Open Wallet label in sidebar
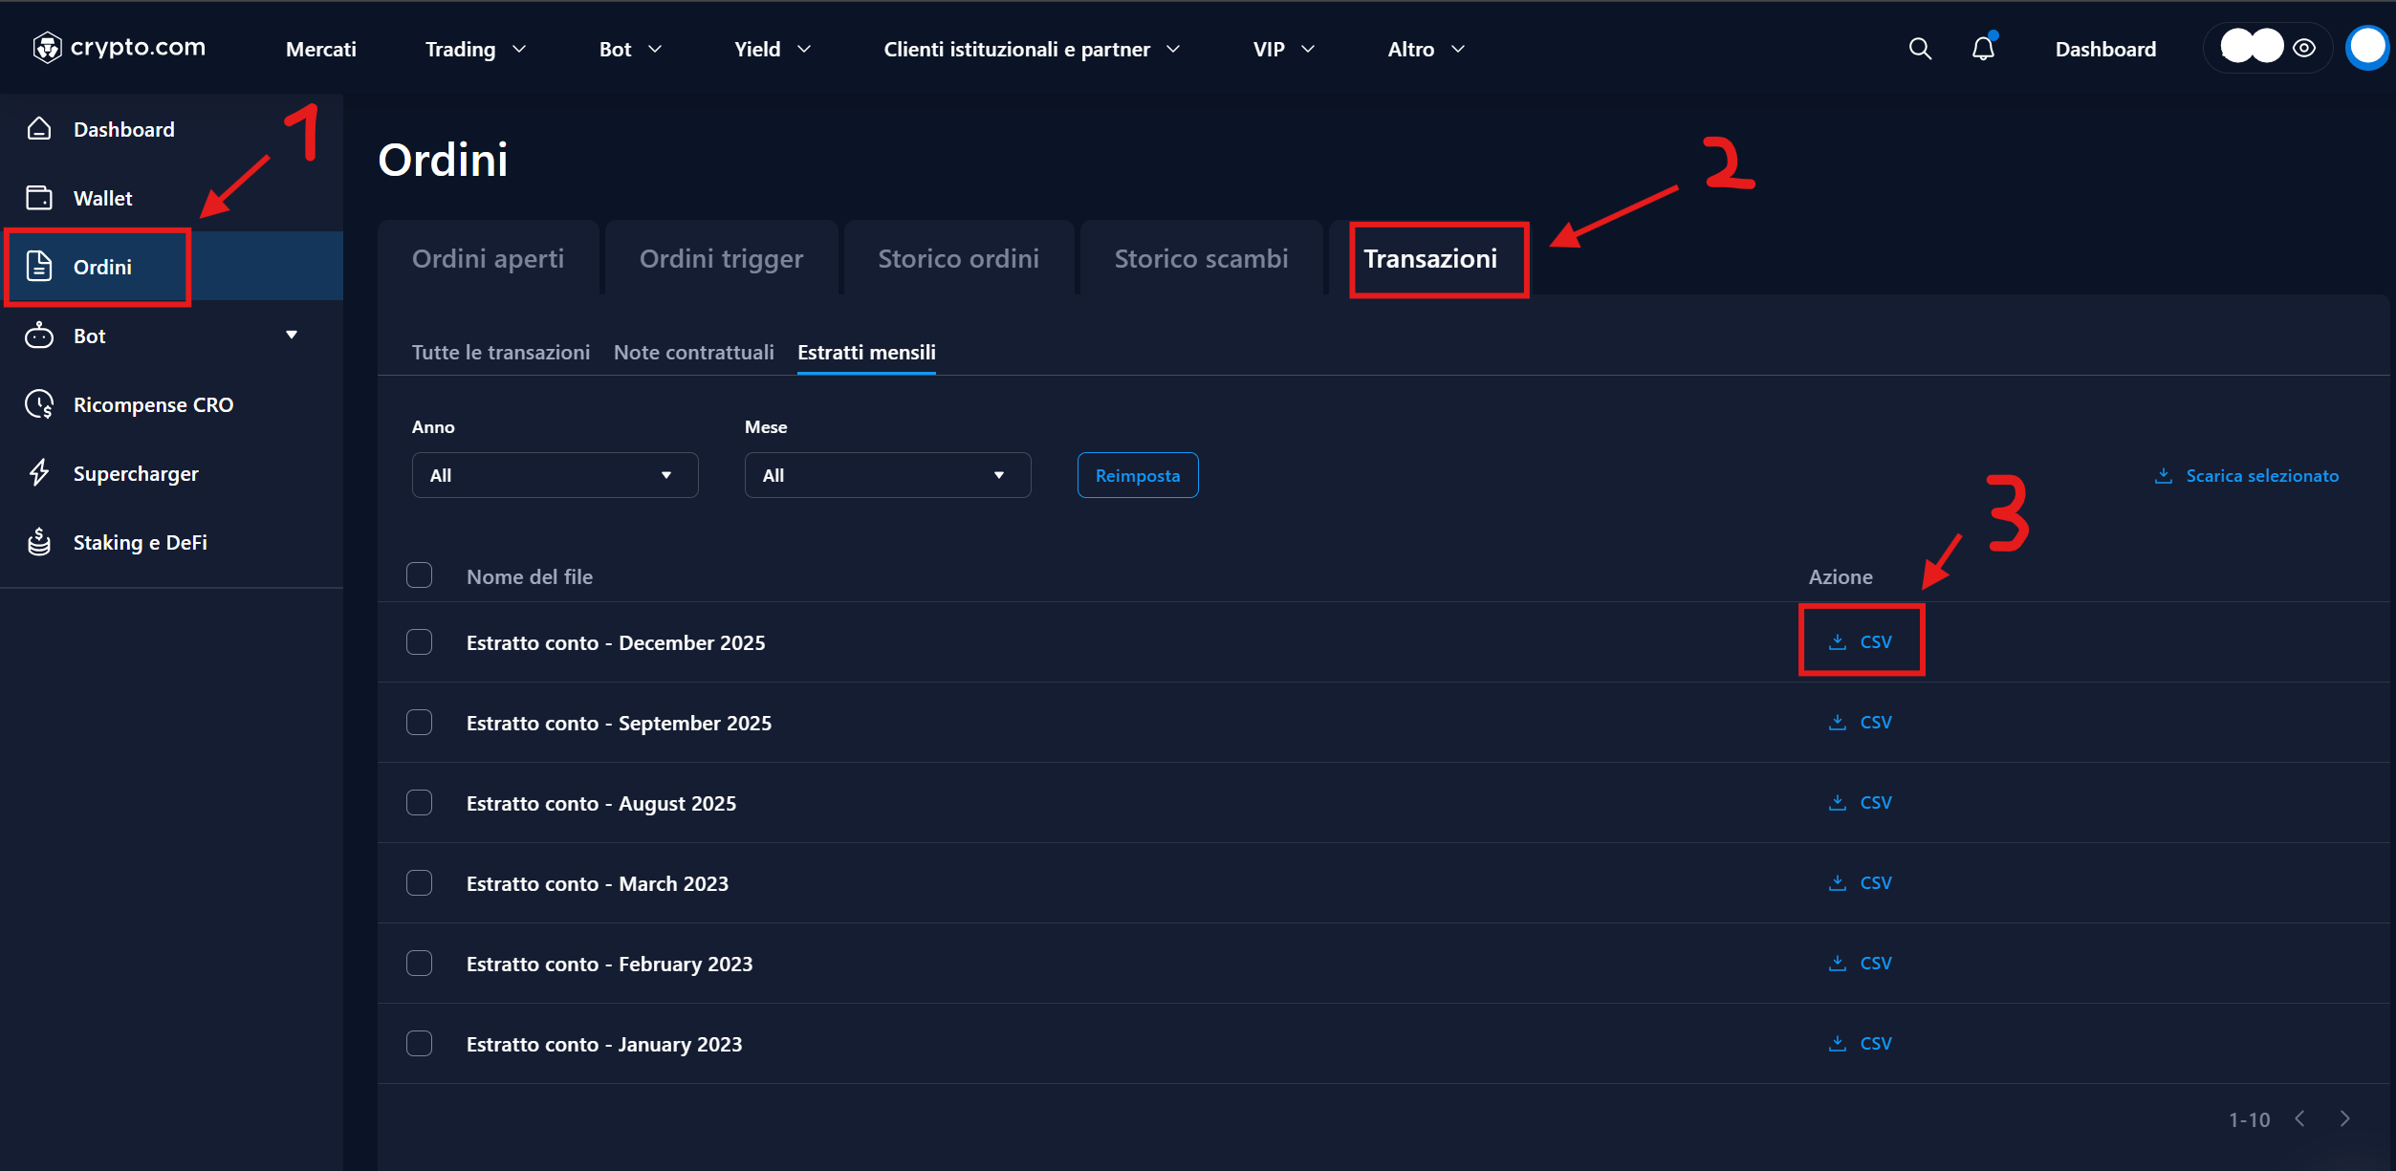 [x=103, y=198]
